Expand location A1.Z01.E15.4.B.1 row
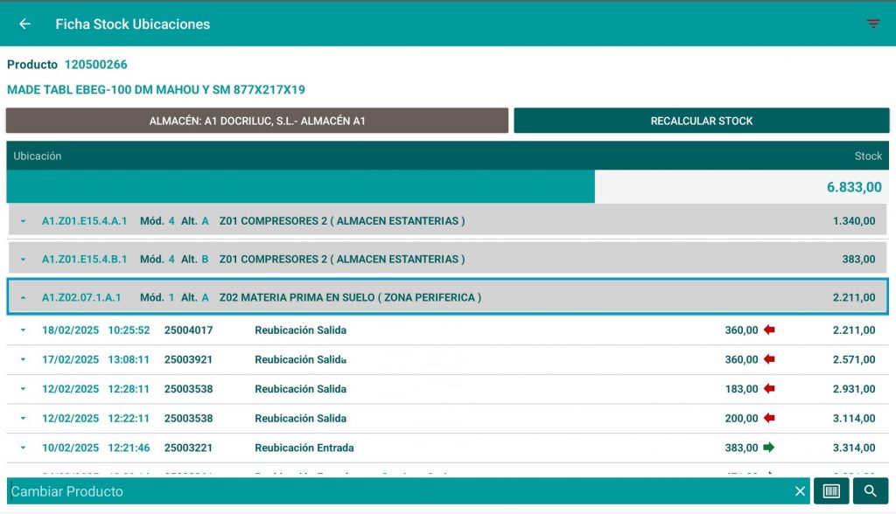The image size is (896, 514). click(24, 260)
